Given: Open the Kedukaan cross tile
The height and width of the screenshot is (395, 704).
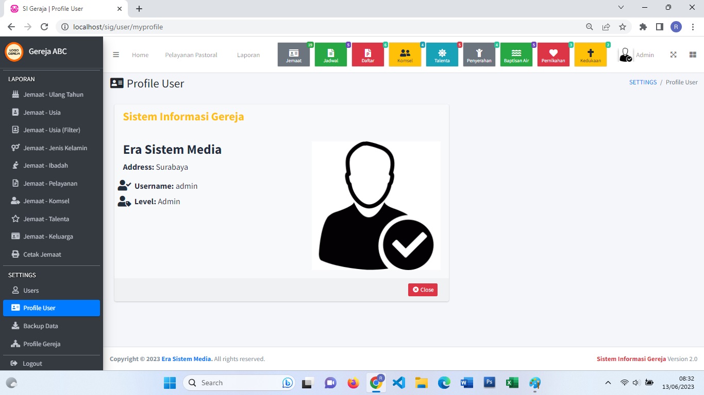Looking at the screenshot, I should [591, 55].
